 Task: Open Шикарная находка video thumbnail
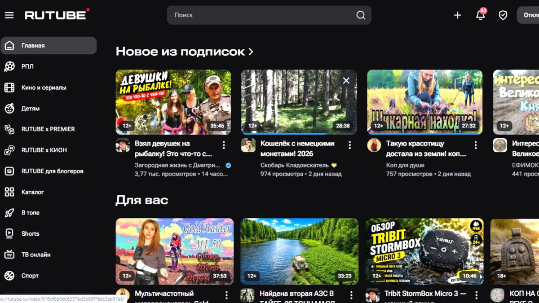[425, 102]
